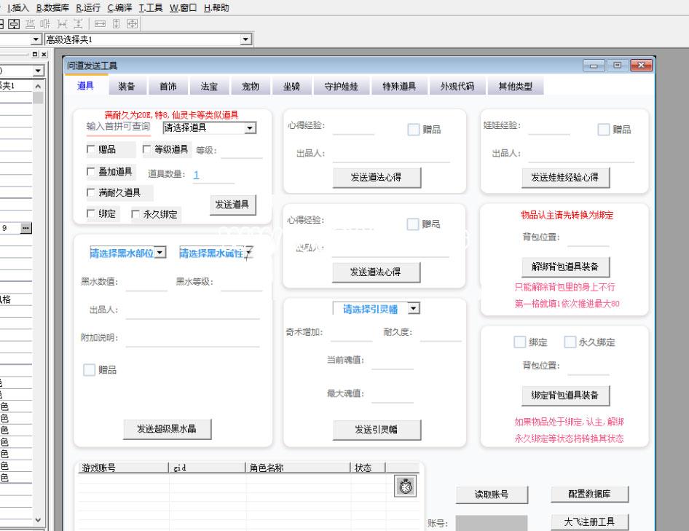
Task: Click the stopwatch timer icon
Action: pos(406,487)
